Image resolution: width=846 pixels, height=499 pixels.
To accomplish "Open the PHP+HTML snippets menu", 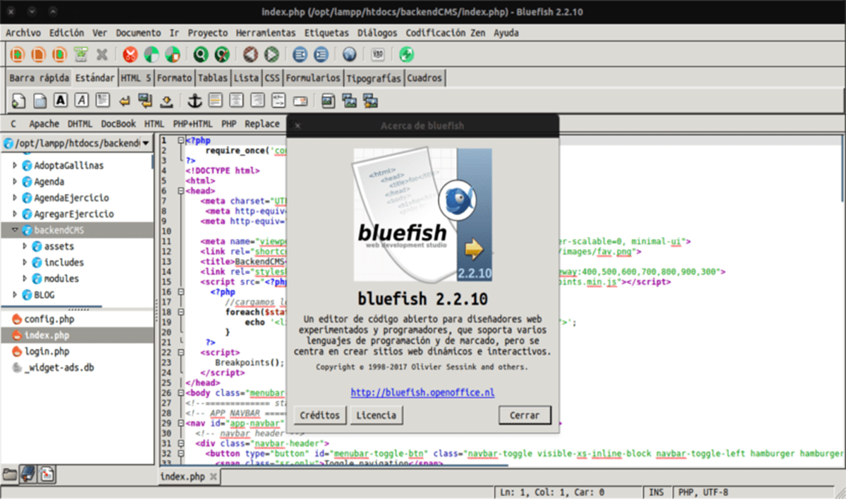I will [x=192, y=123].
